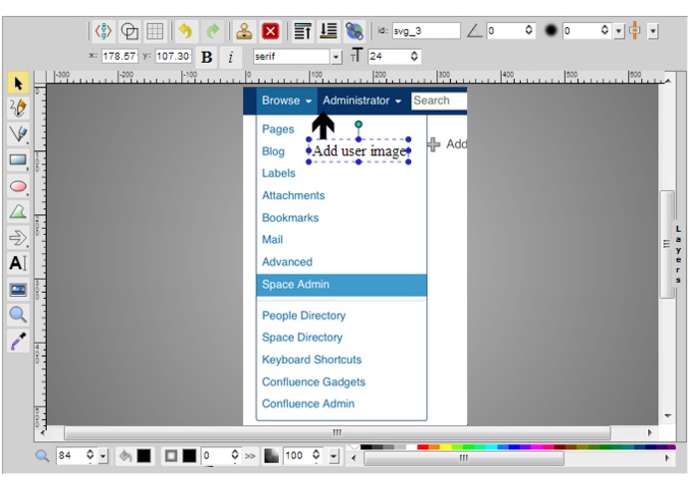Open the font family dropdown arrow
Viewport: 692px width, 492px height.
[337, 57]
